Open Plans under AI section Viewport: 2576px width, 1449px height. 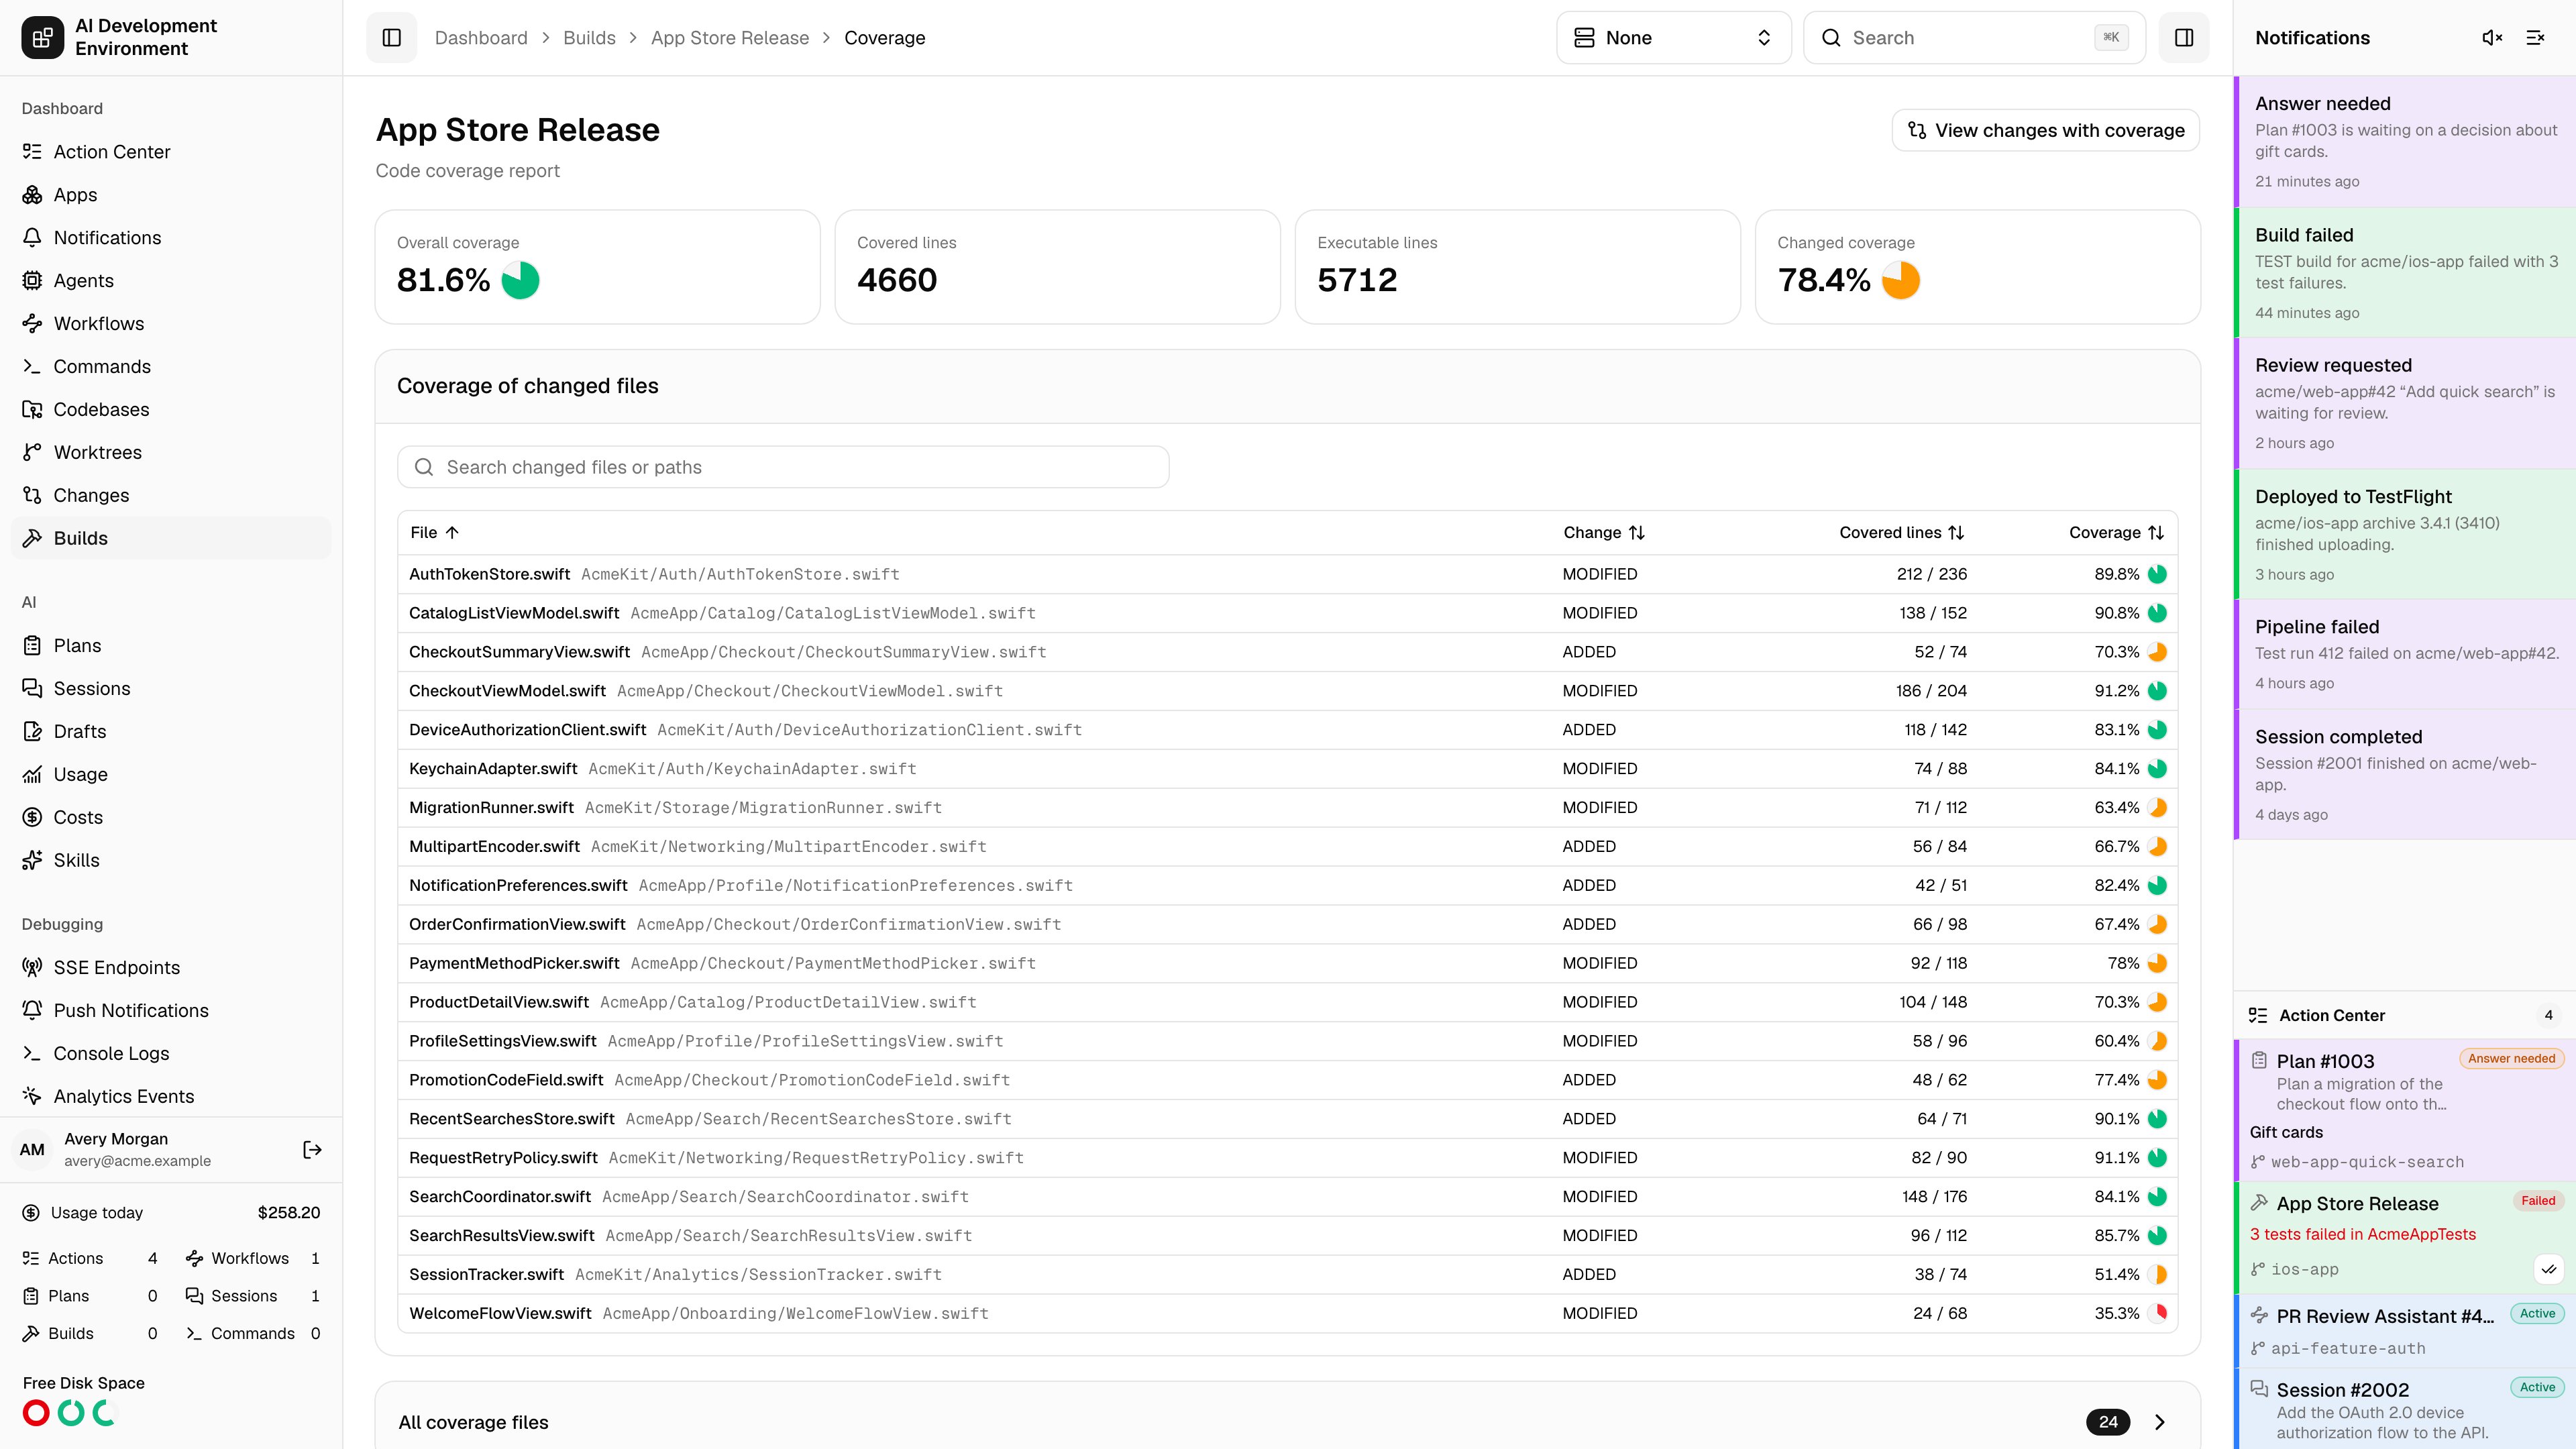point(171,646)
